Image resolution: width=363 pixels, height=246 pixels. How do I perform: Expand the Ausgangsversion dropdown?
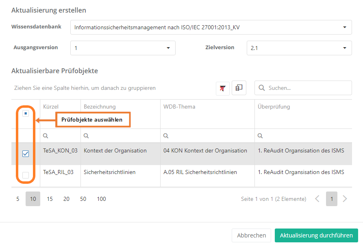coord(168,48)
